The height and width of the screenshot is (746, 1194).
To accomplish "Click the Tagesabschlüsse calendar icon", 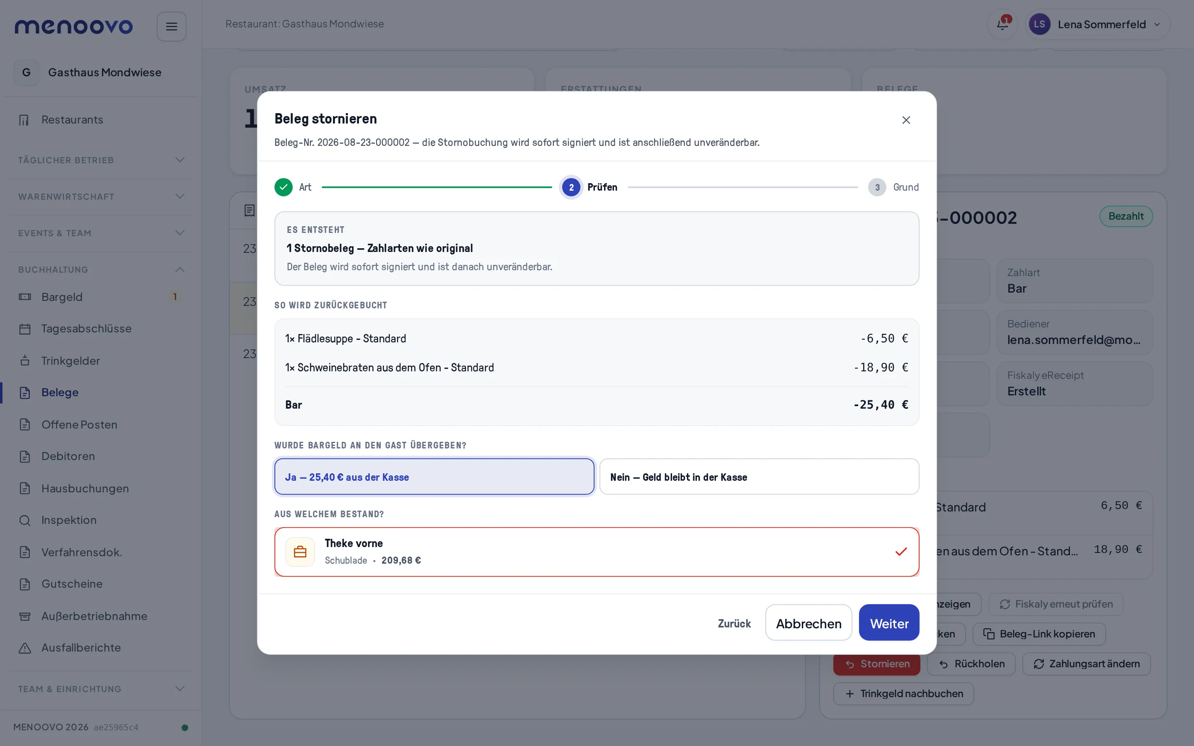I will pos(25,329).
